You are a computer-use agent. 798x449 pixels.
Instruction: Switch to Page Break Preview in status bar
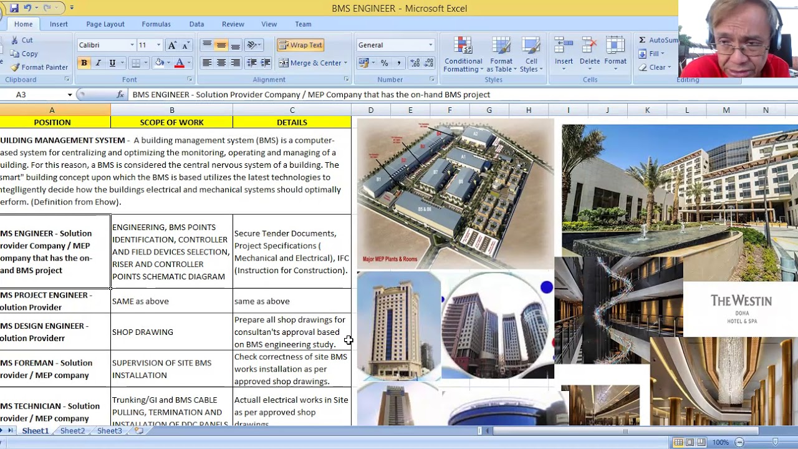click(701, 442)
